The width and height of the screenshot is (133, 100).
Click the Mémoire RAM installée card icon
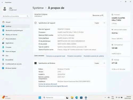(113, 30)
